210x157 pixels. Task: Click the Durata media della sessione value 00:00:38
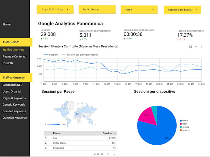[x=133, y=34]
